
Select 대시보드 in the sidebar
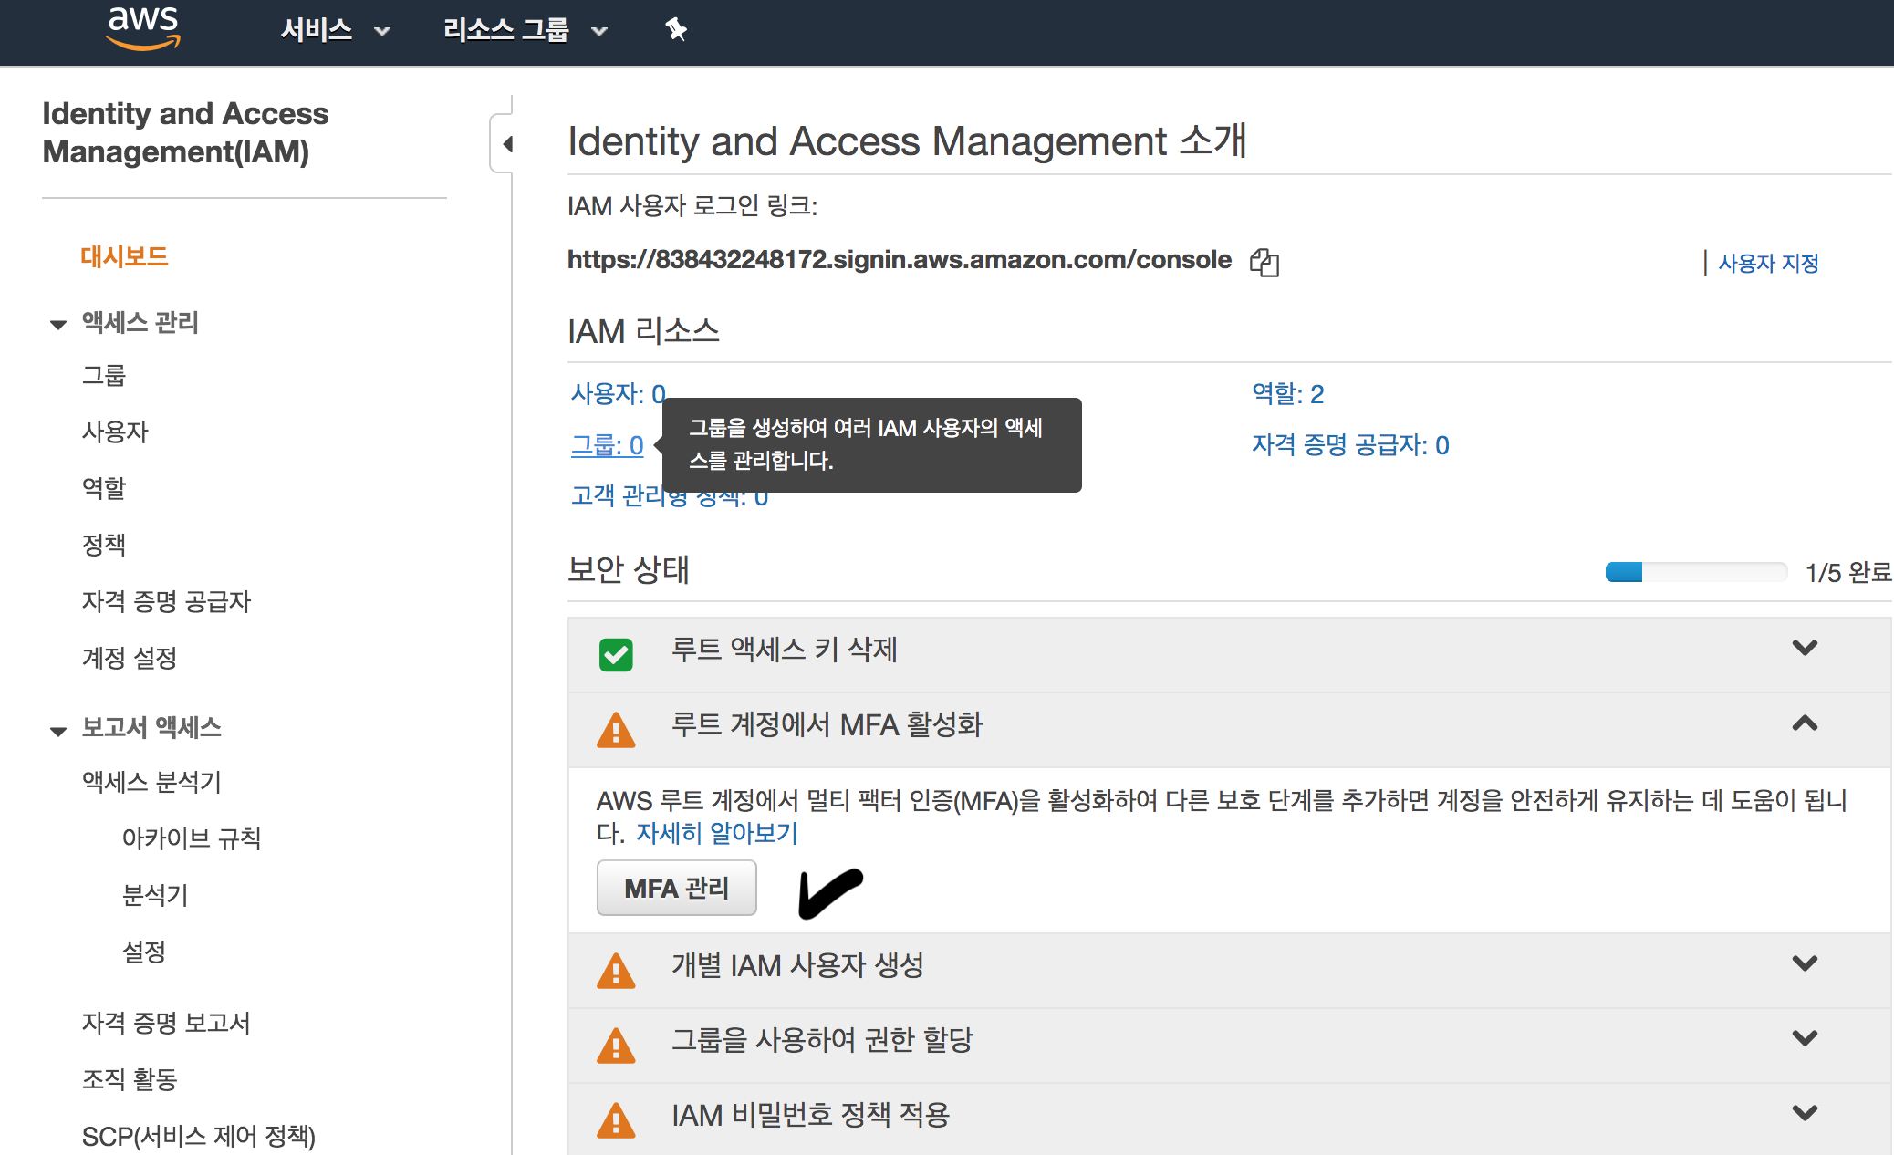124,256
